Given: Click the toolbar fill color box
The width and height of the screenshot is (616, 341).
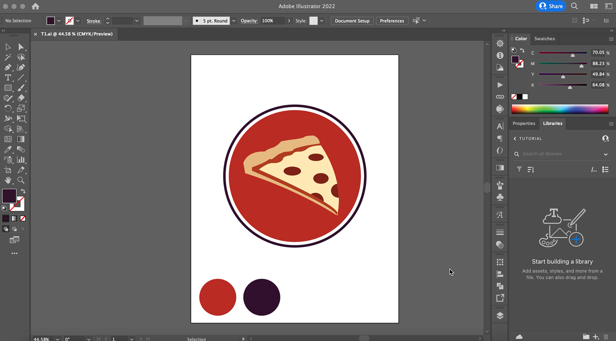Looking at the screenshot, I should click(9, 196).
